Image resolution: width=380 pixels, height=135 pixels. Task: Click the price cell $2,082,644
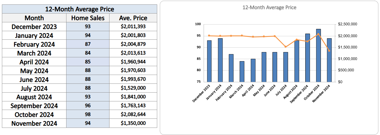[x=133, y=115]
